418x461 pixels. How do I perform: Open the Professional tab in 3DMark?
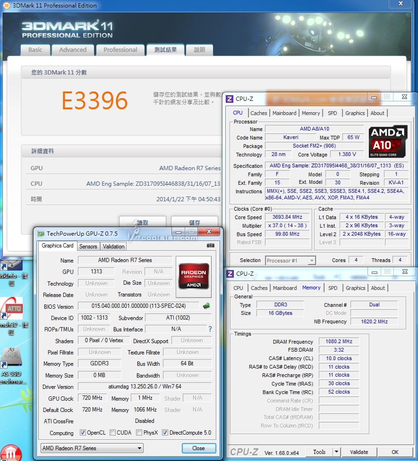pos(120,50)
